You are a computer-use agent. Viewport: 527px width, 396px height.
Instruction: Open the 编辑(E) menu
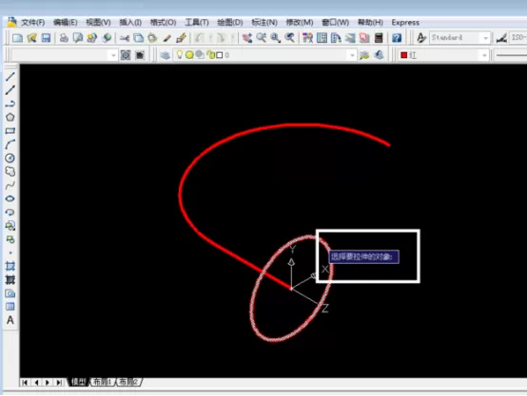click(x=66, y=23)
